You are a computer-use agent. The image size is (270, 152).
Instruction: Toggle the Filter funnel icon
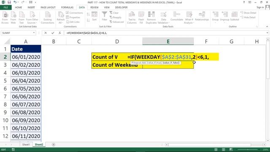coord(104,16)
